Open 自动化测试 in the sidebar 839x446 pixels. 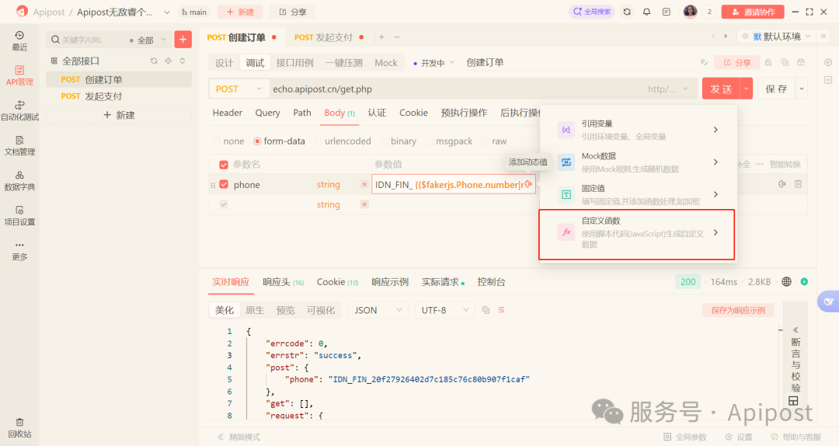tap(19, 111)
